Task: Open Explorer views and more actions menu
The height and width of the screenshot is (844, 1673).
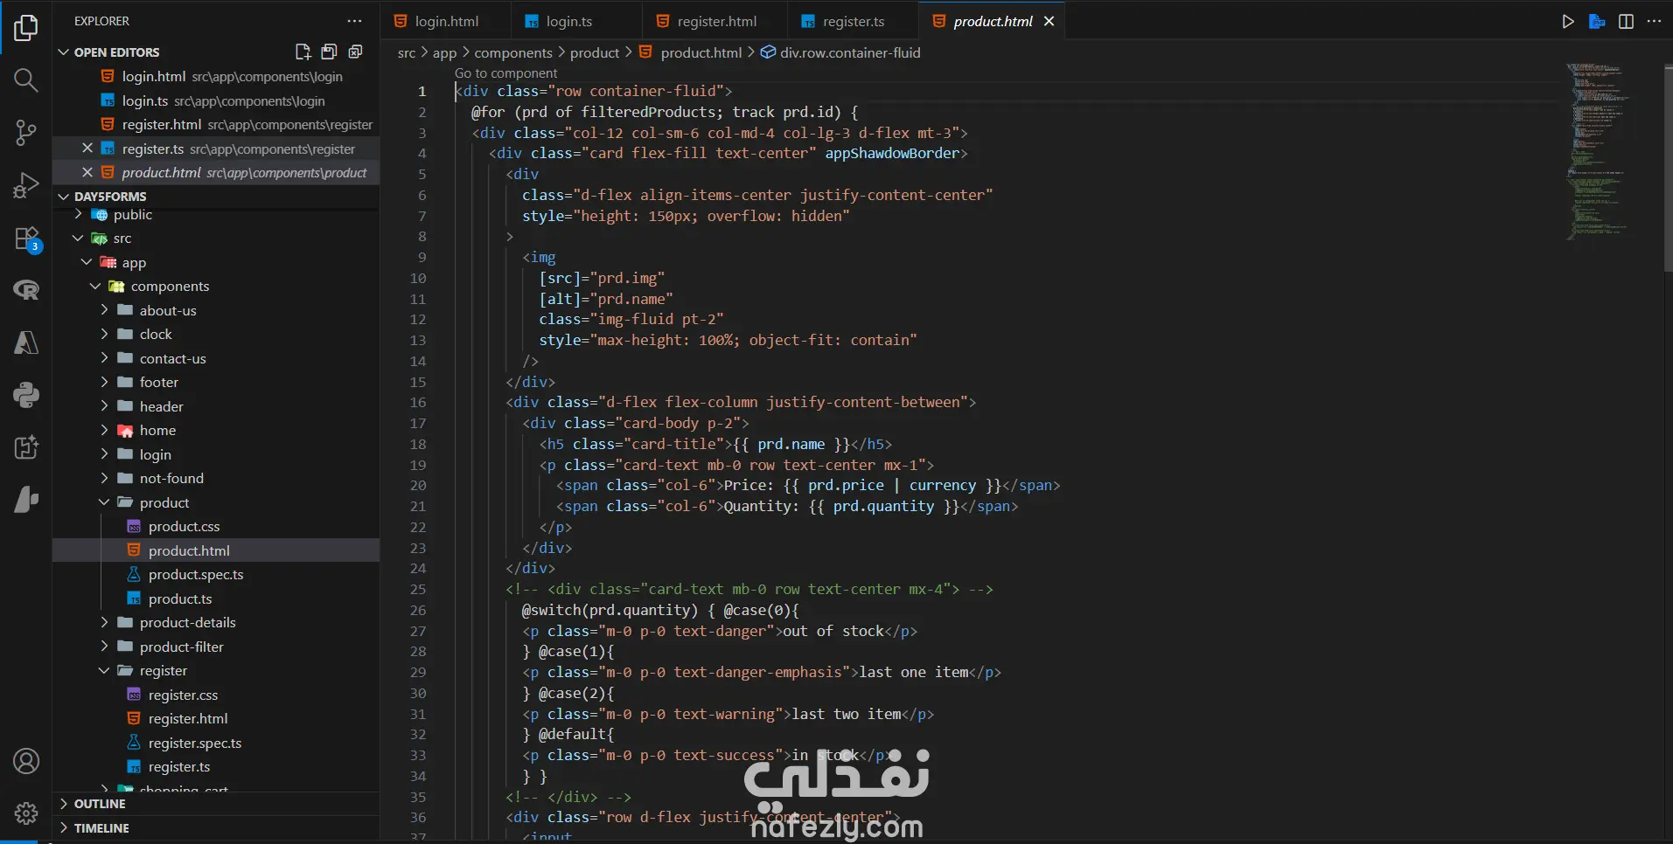Action: [354, 21]
